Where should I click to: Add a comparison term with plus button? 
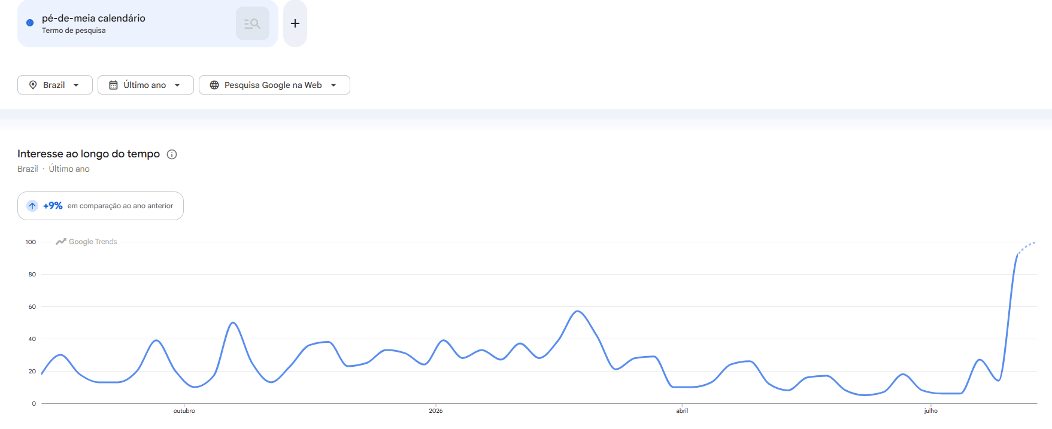(x=295, y=23)
